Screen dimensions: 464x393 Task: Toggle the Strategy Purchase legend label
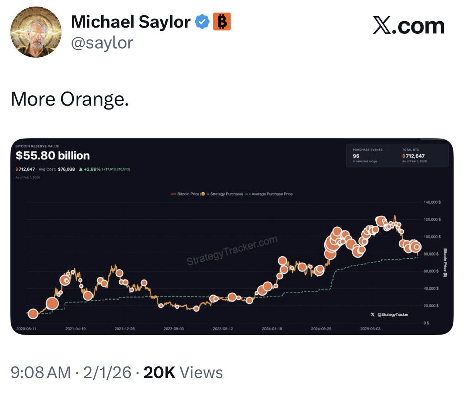(x=226, y=194)
